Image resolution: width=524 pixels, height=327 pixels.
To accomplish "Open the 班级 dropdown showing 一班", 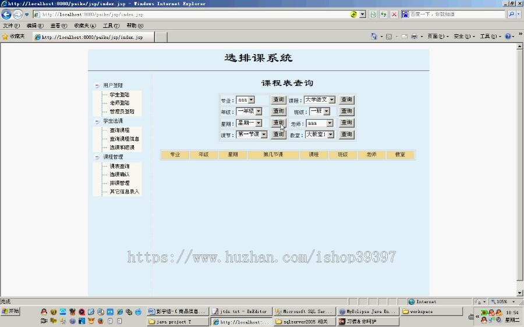I will coord(320,111).
